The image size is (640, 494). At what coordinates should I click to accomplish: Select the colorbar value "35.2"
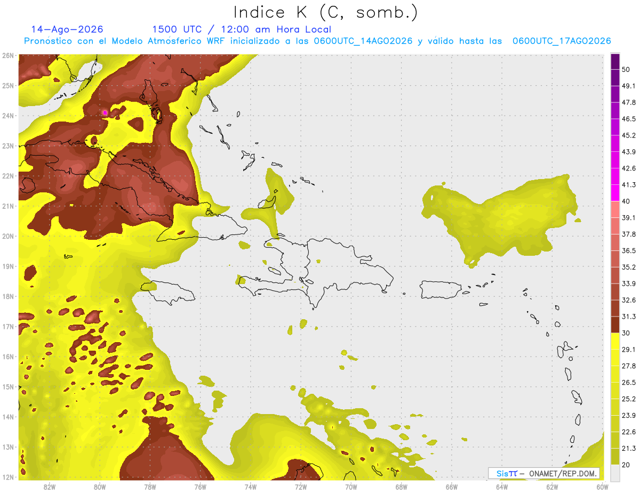point(629,267)
